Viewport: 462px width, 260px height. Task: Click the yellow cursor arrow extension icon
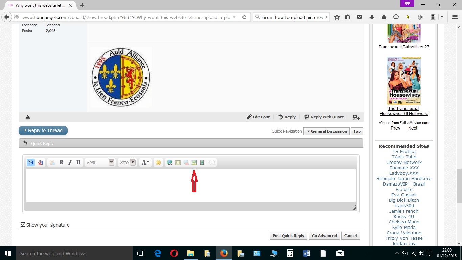pos(408,17)
